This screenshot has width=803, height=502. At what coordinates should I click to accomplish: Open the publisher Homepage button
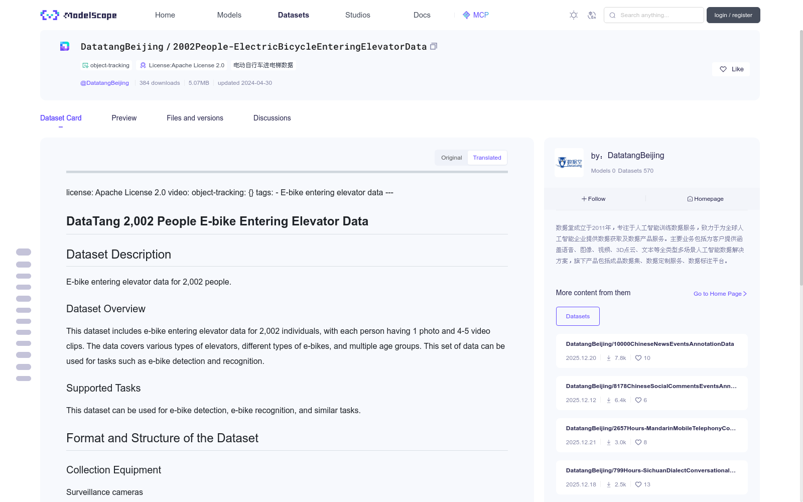706,199
